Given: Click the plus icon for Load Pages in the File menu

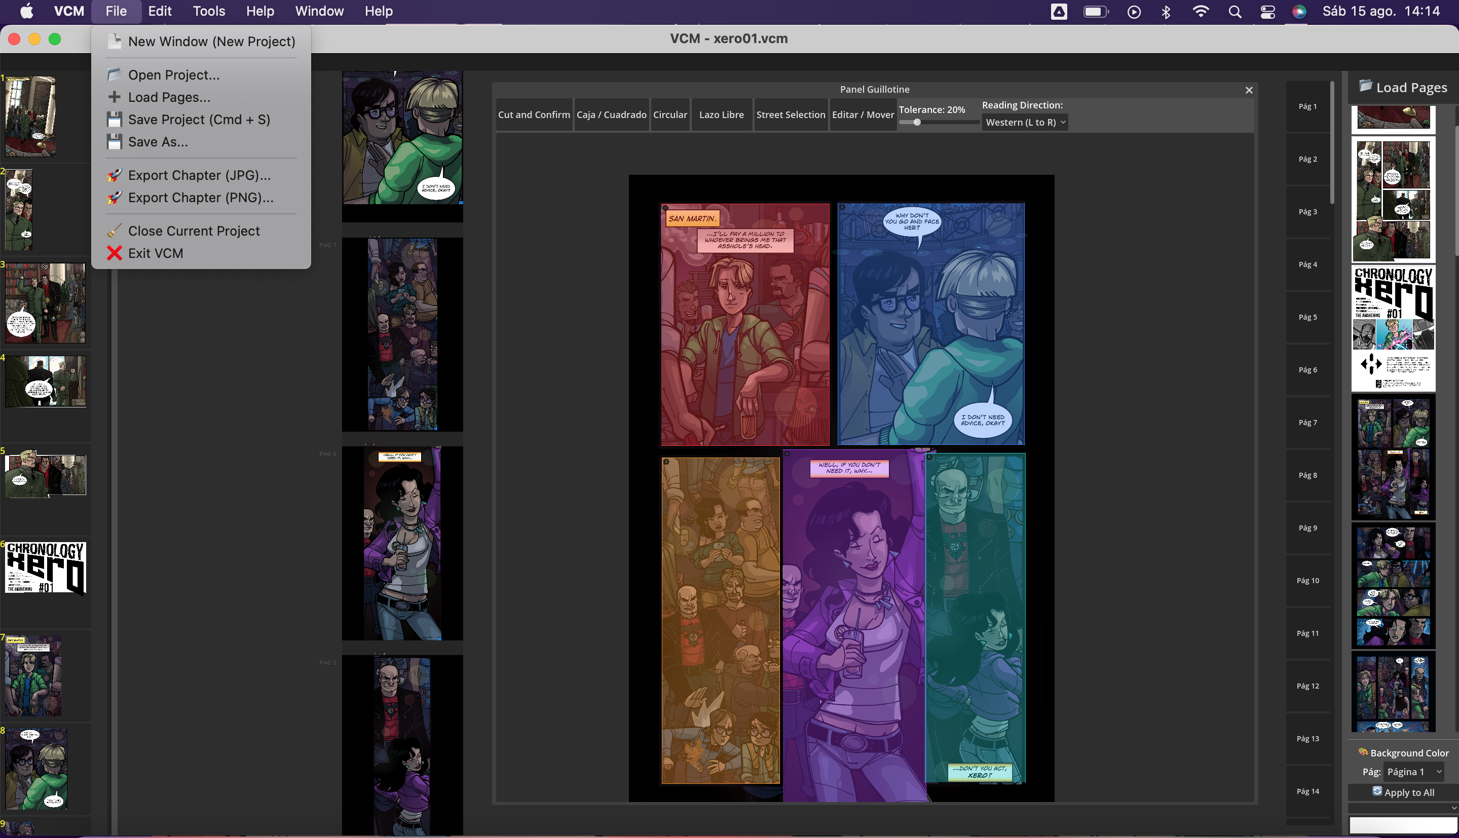Looking at the screenshot, I should click(x=115, y=97).
